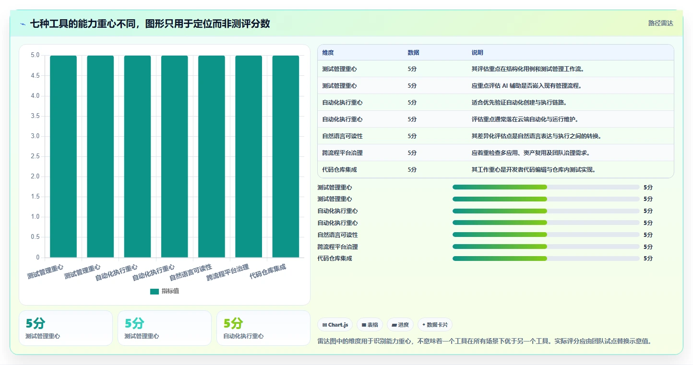Select the cell 应重点评估 AI 辅助是否嵌入现有管理流程。
The width and height of the screenshot is (693, 365).
(x=526, y=86)
